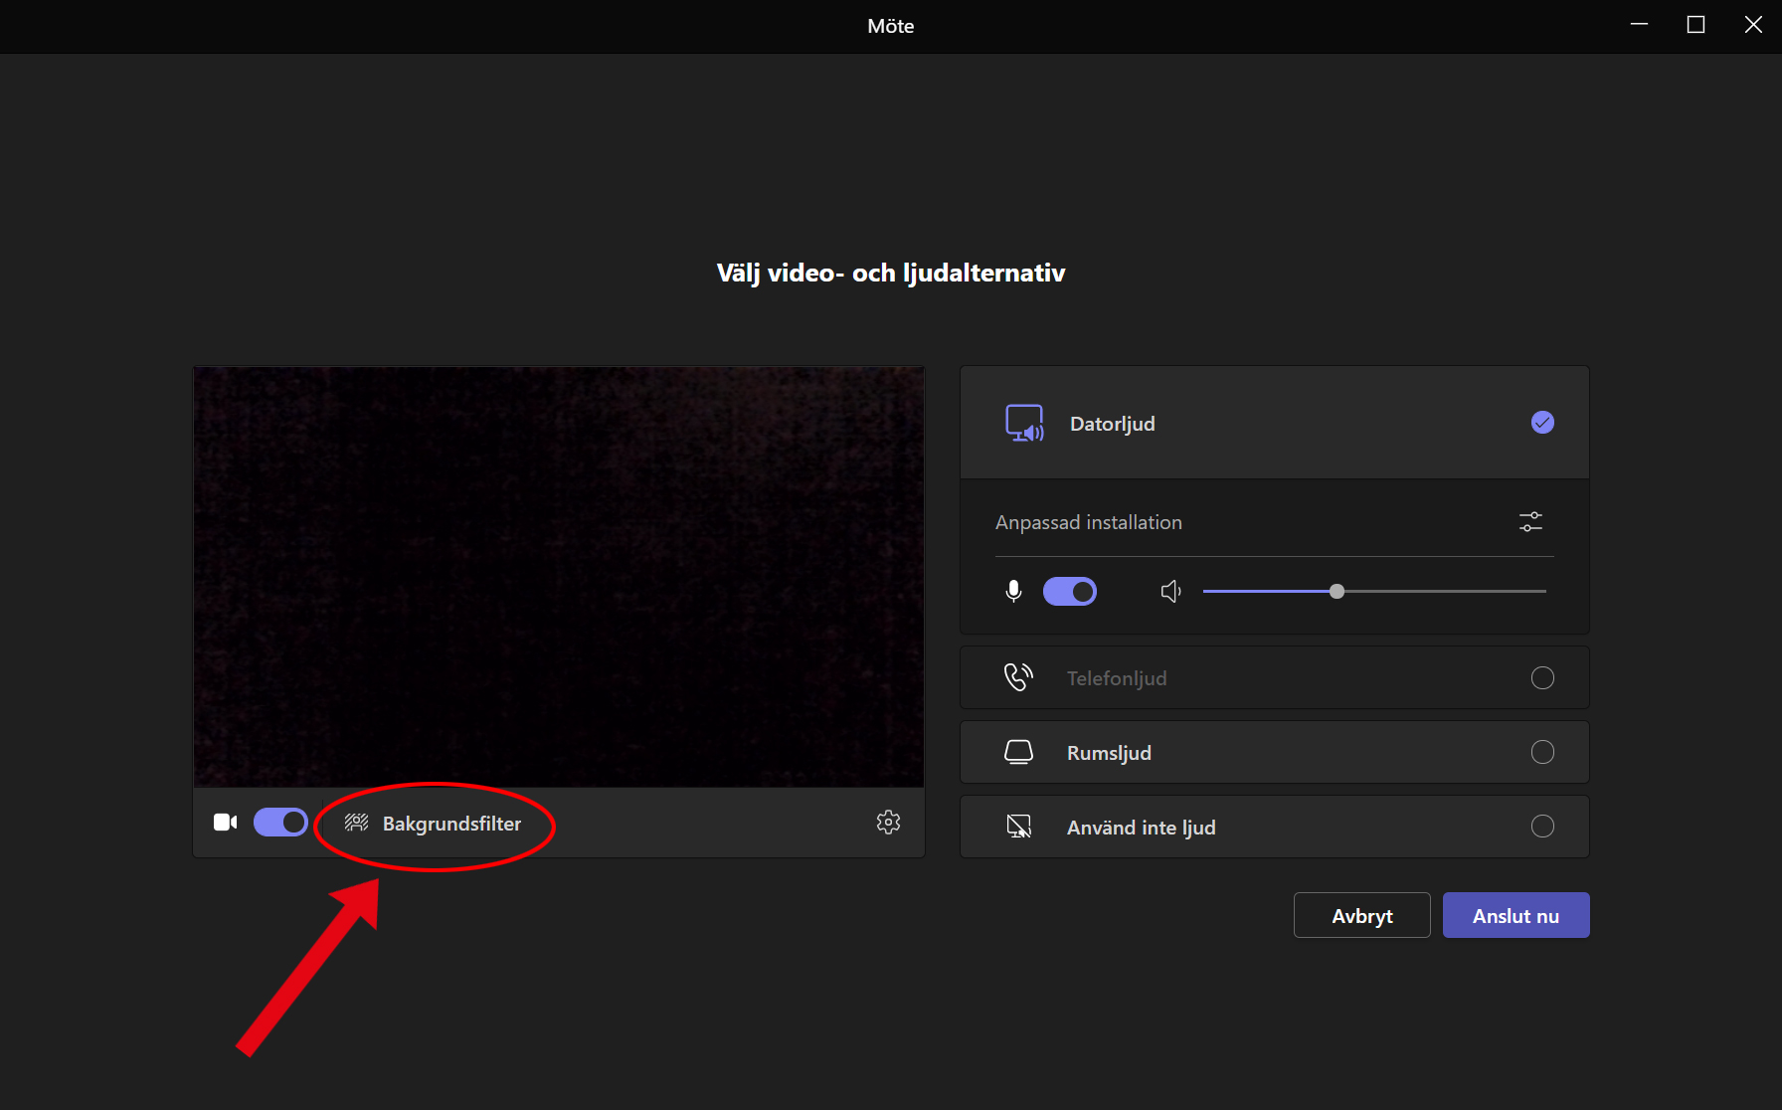Select Datorljud audio option

pos(1274,423)
